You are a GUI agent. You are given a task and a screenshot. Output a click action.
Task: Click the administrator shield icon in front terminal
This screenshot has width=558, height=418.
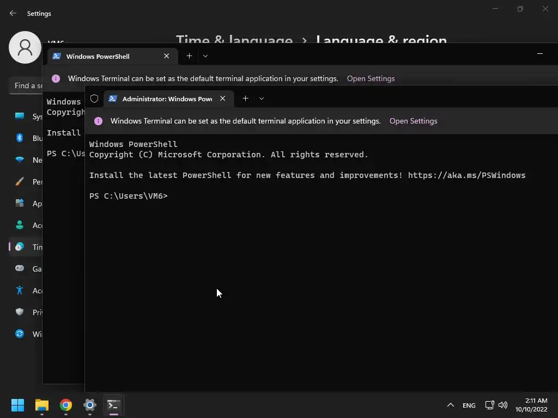[x=94, y=99]
